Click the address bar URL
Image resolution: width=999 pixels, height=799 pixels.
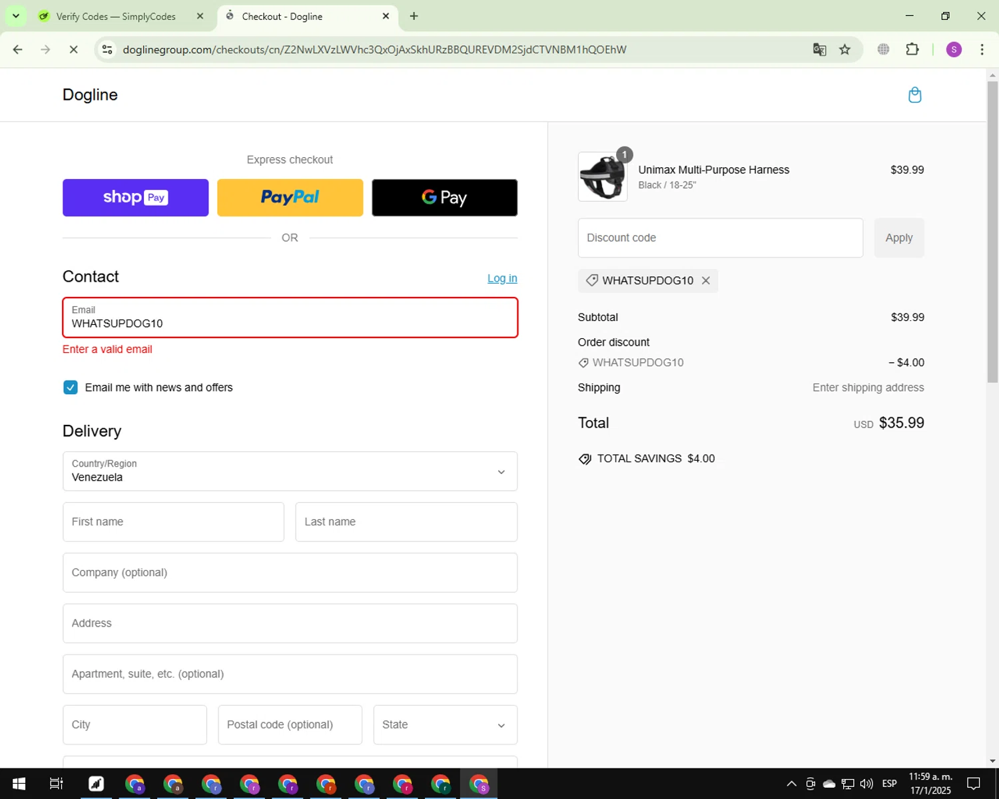click(x=374, y=49)
